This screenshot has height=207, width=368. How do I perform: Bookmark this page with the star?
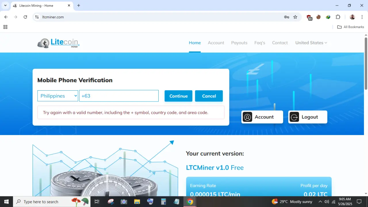295,17
